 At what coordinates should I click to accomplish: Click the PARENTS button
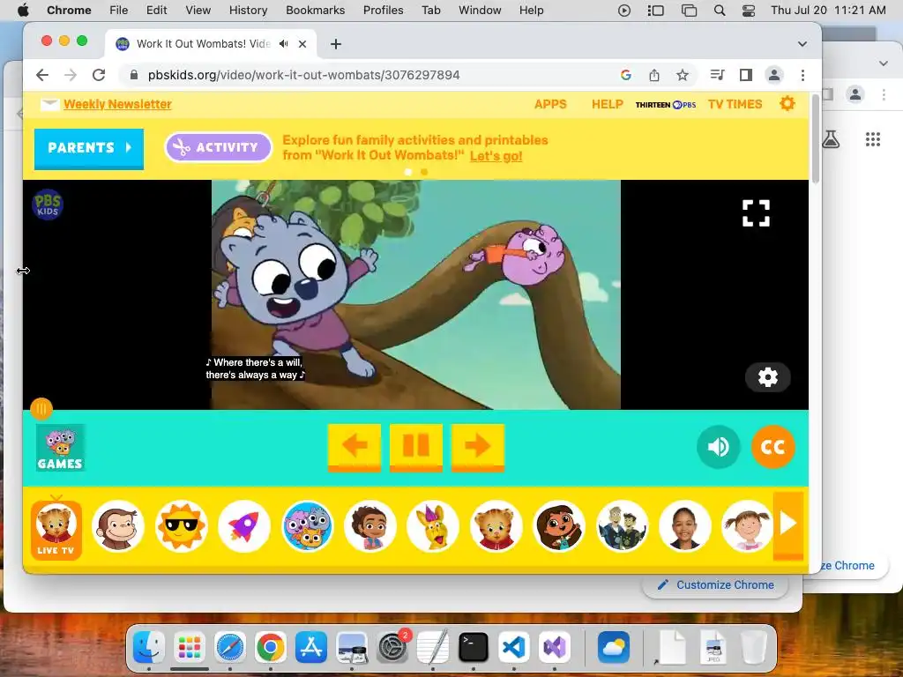(x=89, y=148)
